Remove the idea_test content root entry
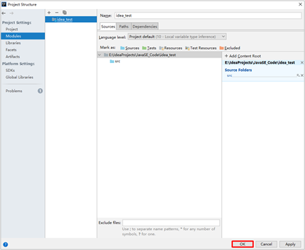 point(302,62)
